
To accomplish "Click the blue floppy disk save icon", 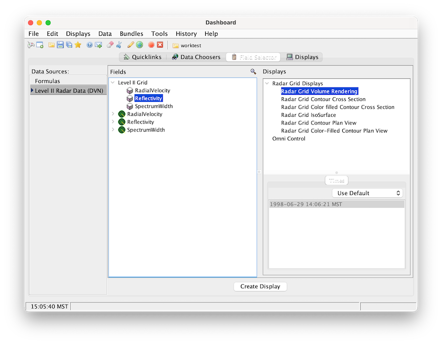I will [60, 45].
